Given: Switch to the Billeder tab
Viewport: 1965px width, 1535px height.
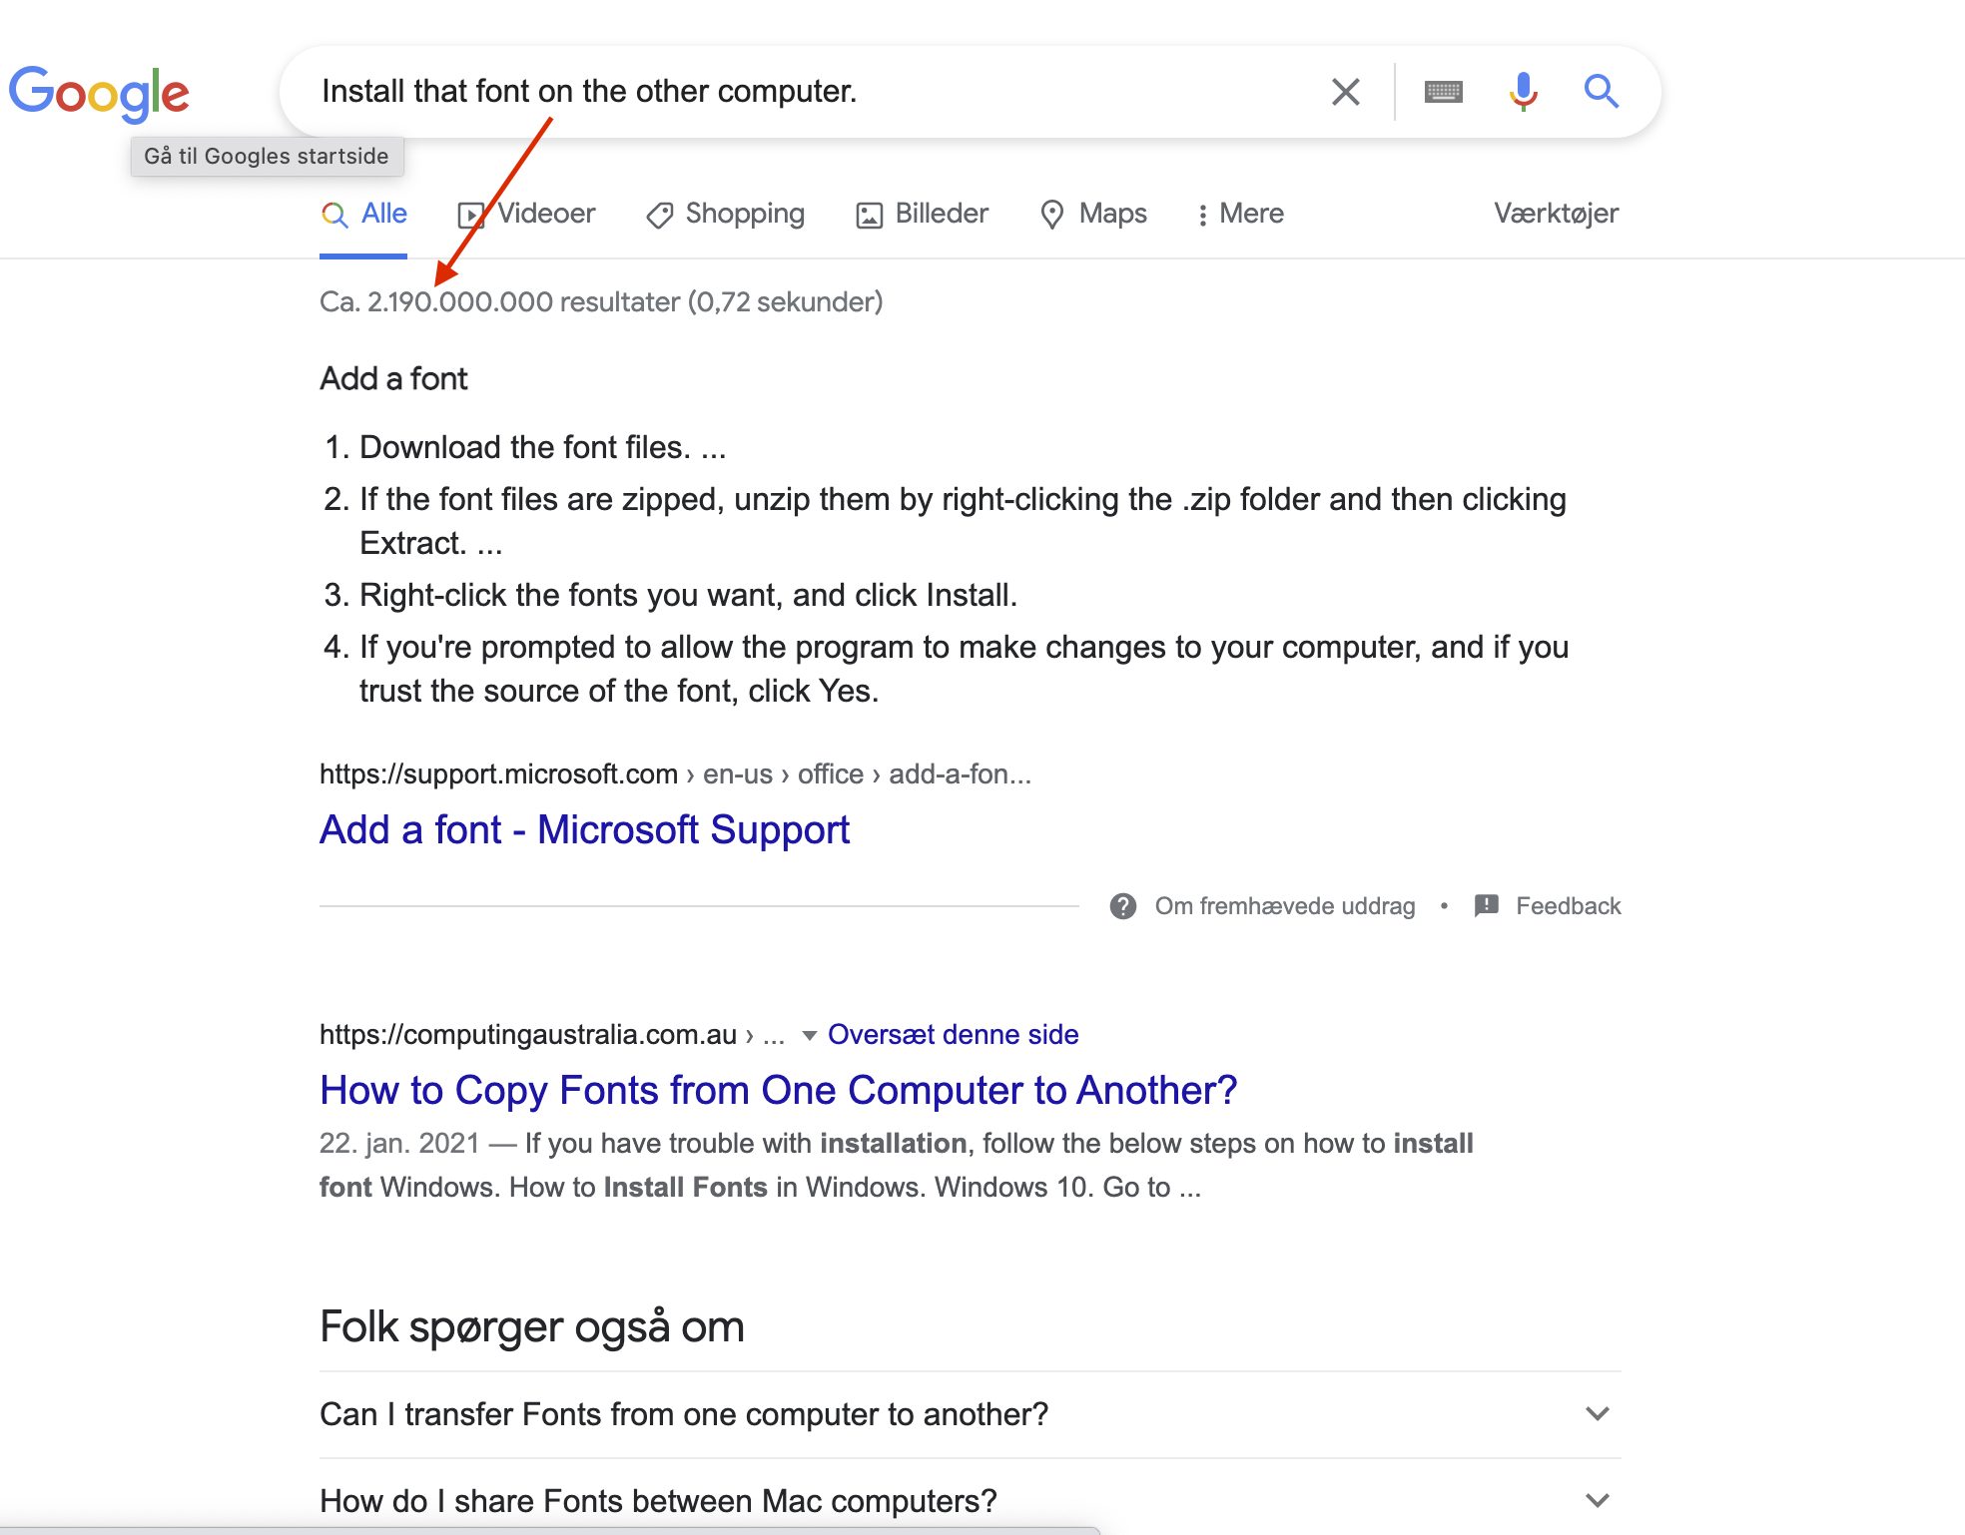Looking at the screenshot, I should (922, 214).
